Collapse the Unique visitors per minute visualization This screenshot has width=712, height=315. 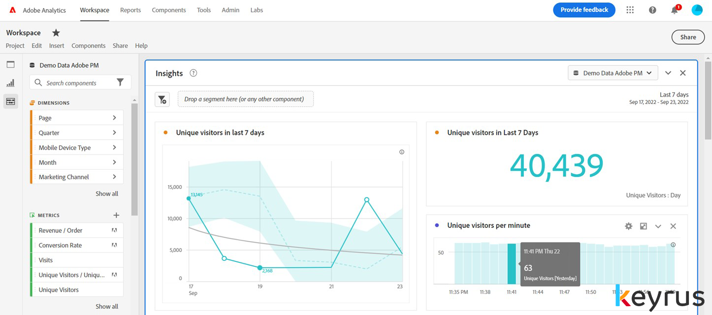click(658, 226)
